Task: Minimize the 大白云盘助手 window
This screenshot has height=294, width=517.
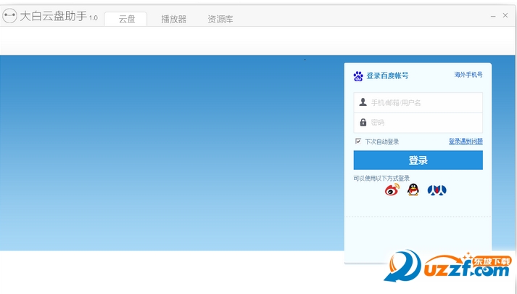Action: (493, 16)
